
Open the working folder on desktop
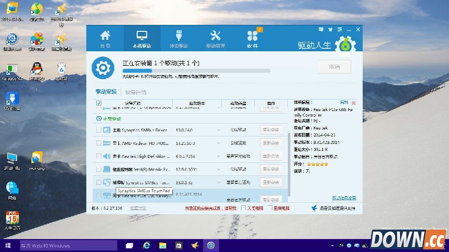pyautogui.click(x=36, y=158)
